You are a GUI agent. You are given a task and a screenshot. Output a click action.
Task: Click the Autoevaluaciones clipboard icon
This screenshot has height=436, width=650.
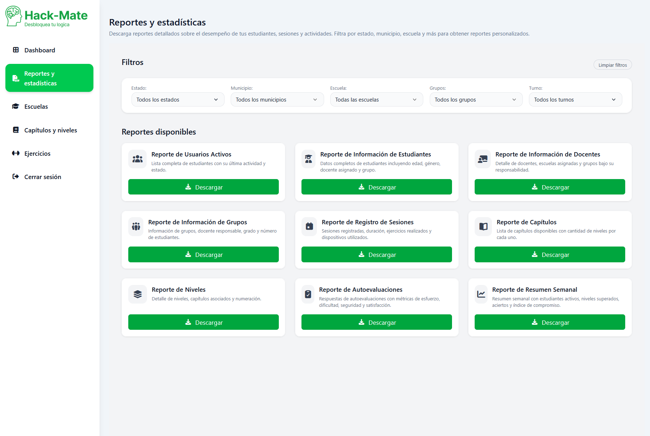[x=308, y=294]
